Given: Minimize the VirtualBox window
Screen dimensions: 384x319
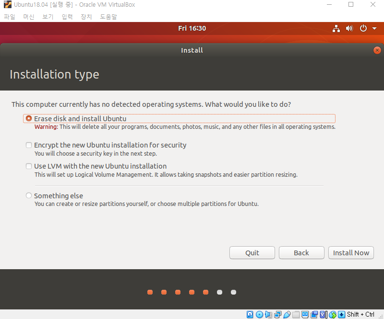Looking at the screenshot, I should 329,5.
